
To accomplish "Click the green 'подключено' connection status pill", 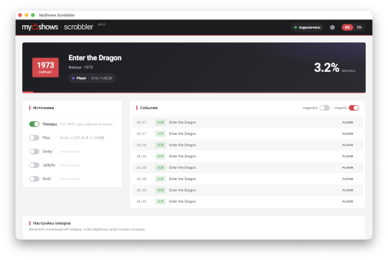I will (x=307, y=27).
